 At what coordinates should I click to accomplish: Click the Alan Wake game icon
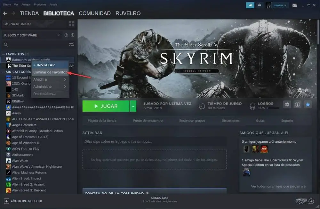click(8, 161)
